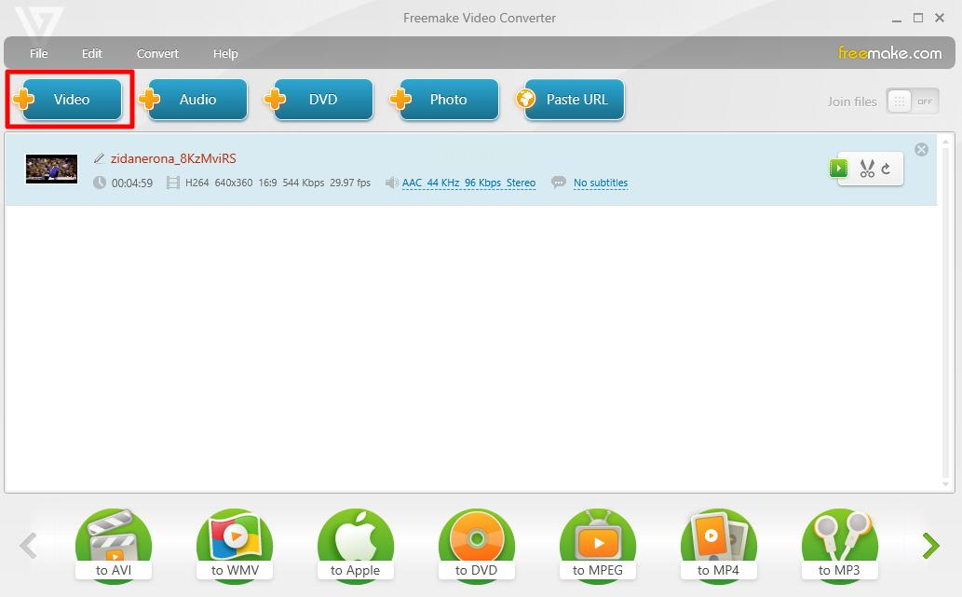Open audio settings AAC 44 KHz 96 Kbps Stereo
Image resolution: width=962 pixels, height=597 pixels.
(x=468, y=183)
